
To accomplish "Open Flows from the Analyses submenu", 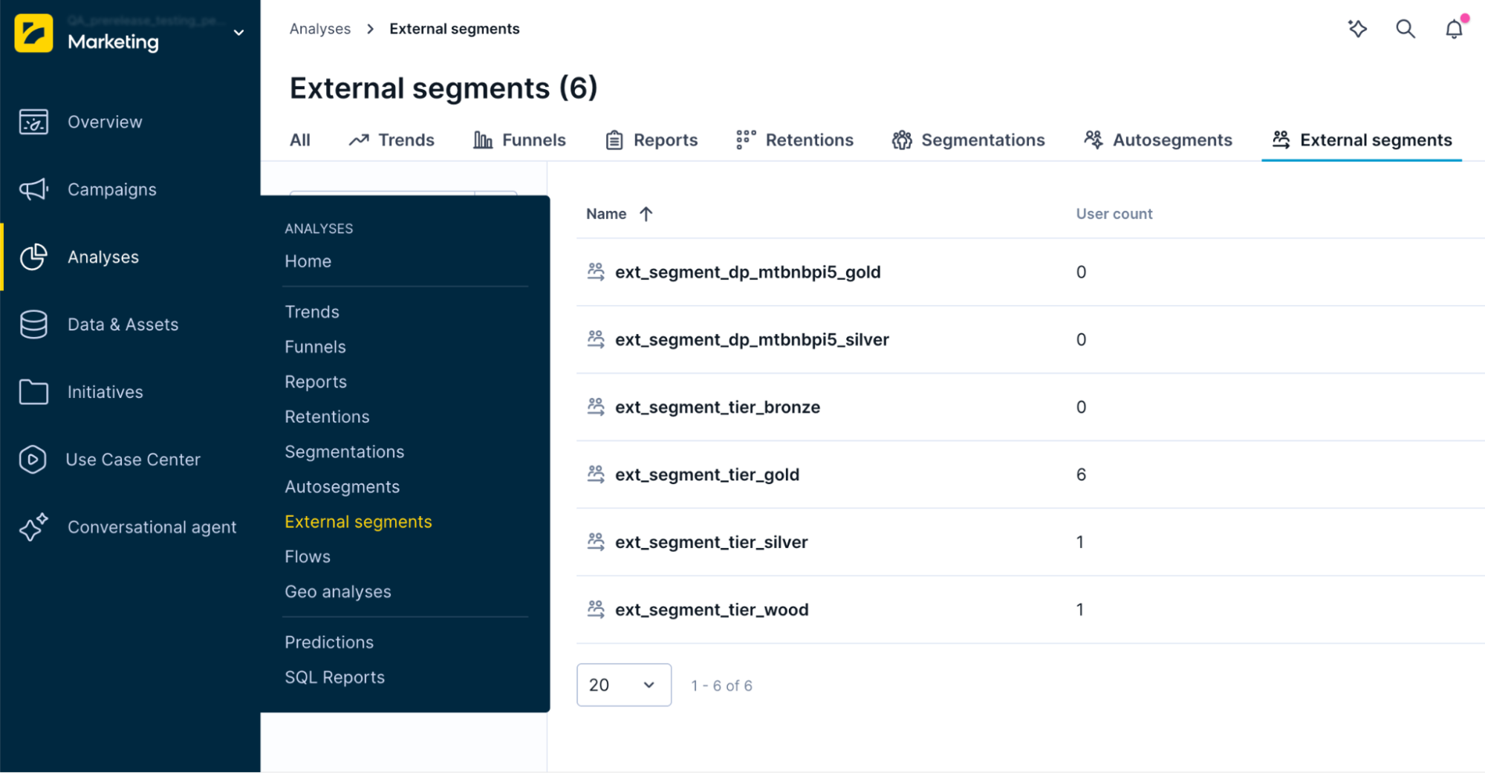I will 308,557.
